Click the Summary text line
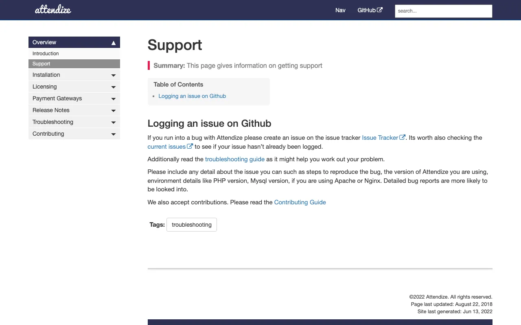The height and width of the screenshot is (325, 521). point(238,66)
